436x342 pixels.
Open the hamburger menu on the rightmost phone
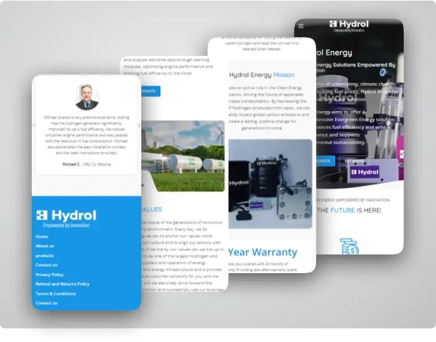[301, 26]
